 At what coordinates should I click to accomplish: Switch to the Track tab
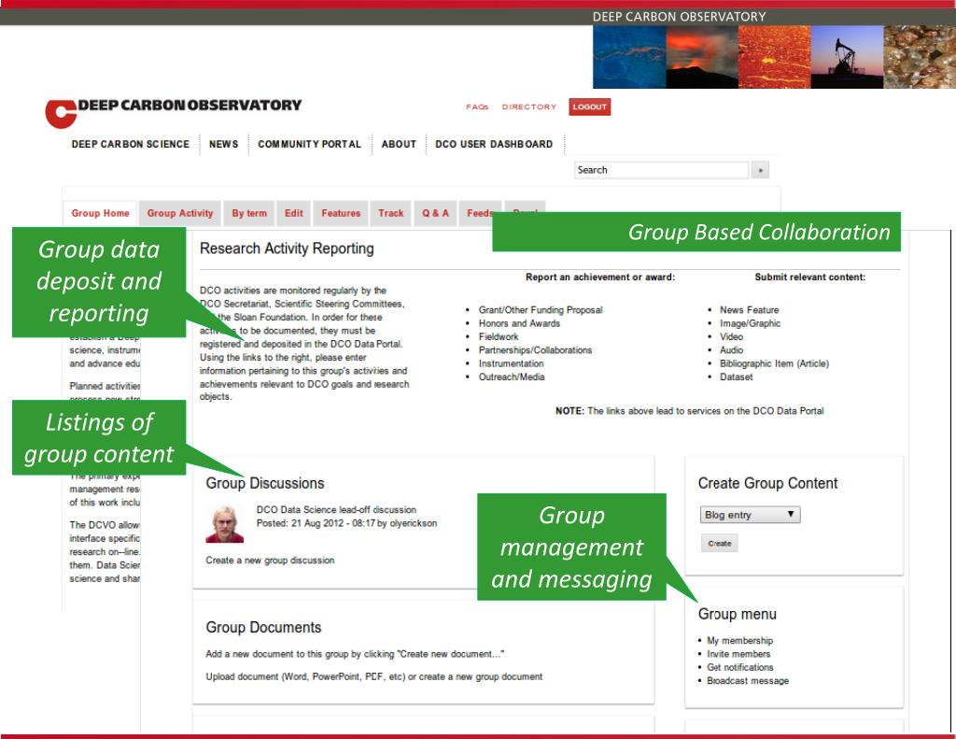pyautogui.click(x=391, y=214)
